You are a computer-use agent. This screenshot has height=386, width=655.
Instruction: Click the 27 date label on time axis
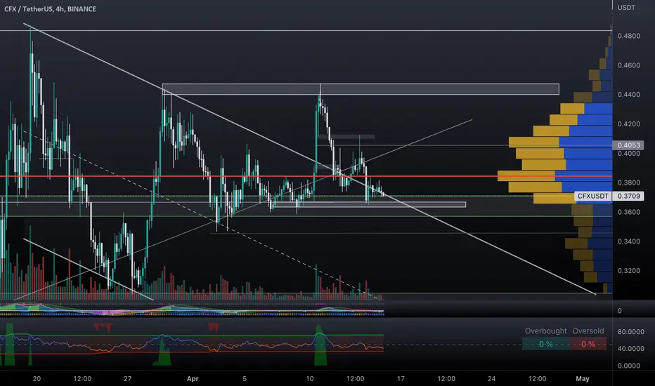point(127,379)
